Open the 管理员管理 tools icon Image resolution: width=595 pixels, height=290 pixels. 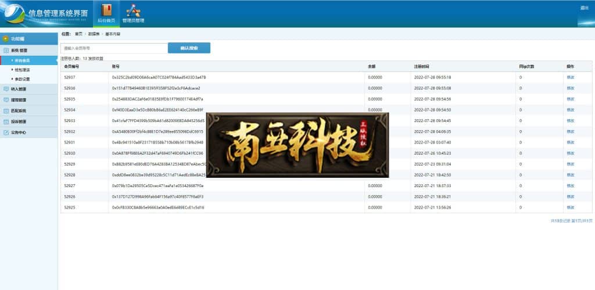pos(133,10)
